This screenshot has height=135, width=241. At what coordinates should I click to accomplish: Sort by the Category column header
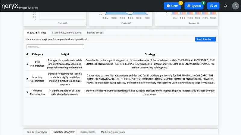[37, 54]
